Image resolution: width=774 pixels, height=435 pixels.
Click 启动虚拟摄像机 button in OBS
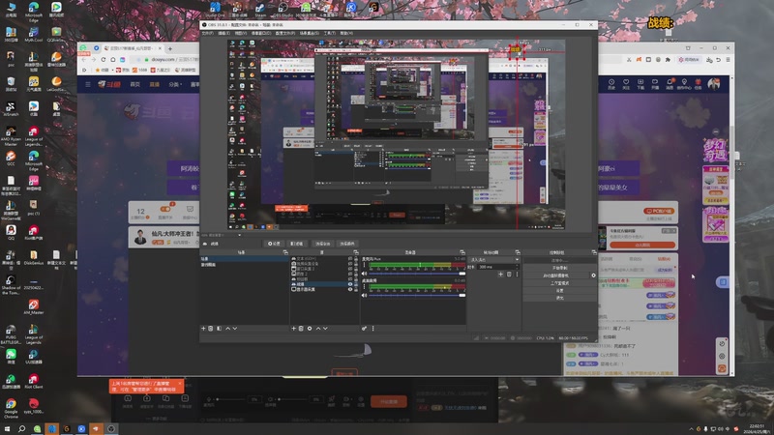pos(555,275)
